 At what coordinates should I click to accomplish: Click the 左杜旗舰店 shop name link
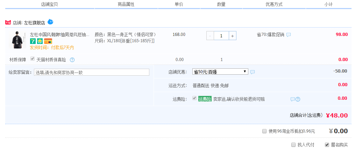(34, 23)
